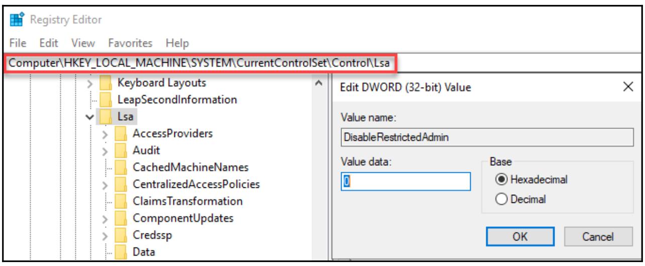Click the Value data input field
This screenshot has height=266, width=645.
(x=406, y=181)
